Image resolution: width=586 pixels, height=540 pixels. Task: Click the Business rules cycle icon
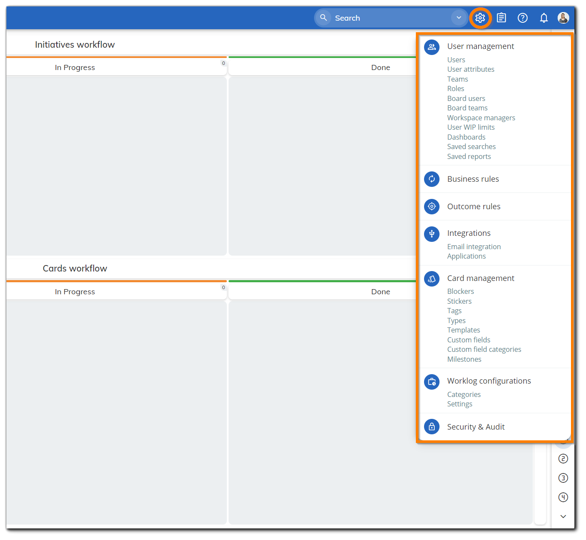432,179
